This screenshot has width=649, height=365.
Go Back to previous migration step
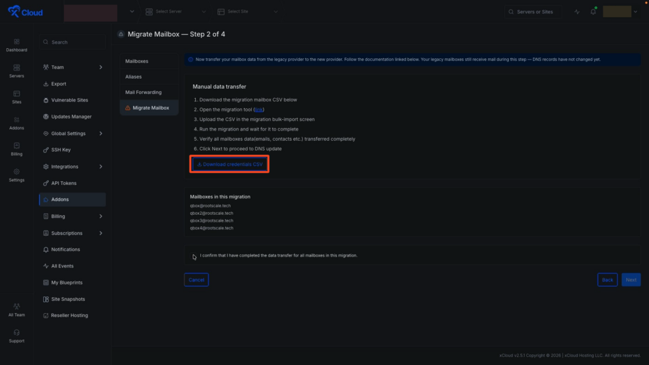click(x=607, y=279)
